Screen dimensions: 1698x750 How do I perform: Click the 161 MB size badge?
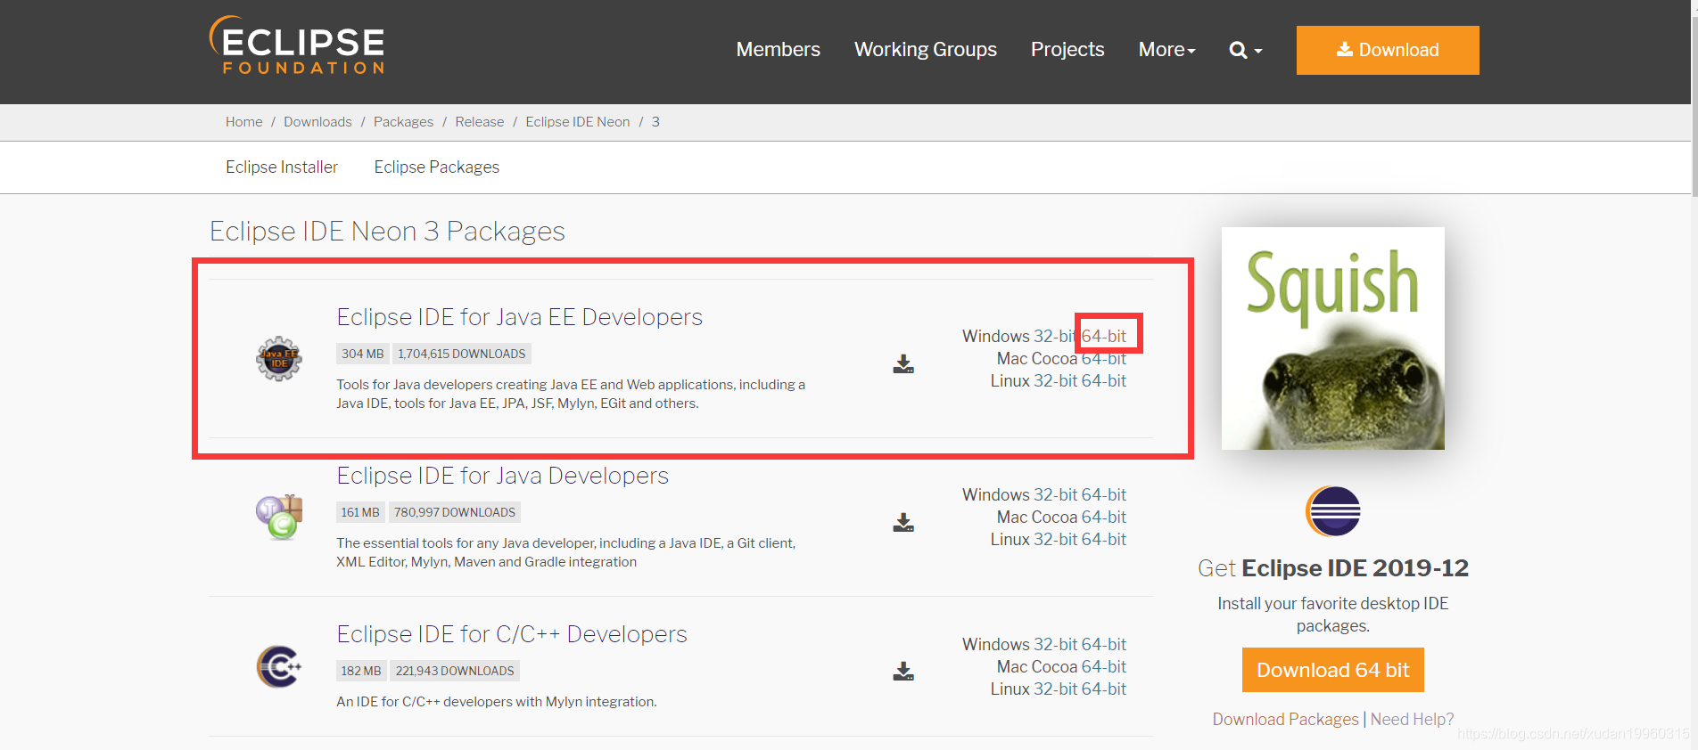(360, 512)
